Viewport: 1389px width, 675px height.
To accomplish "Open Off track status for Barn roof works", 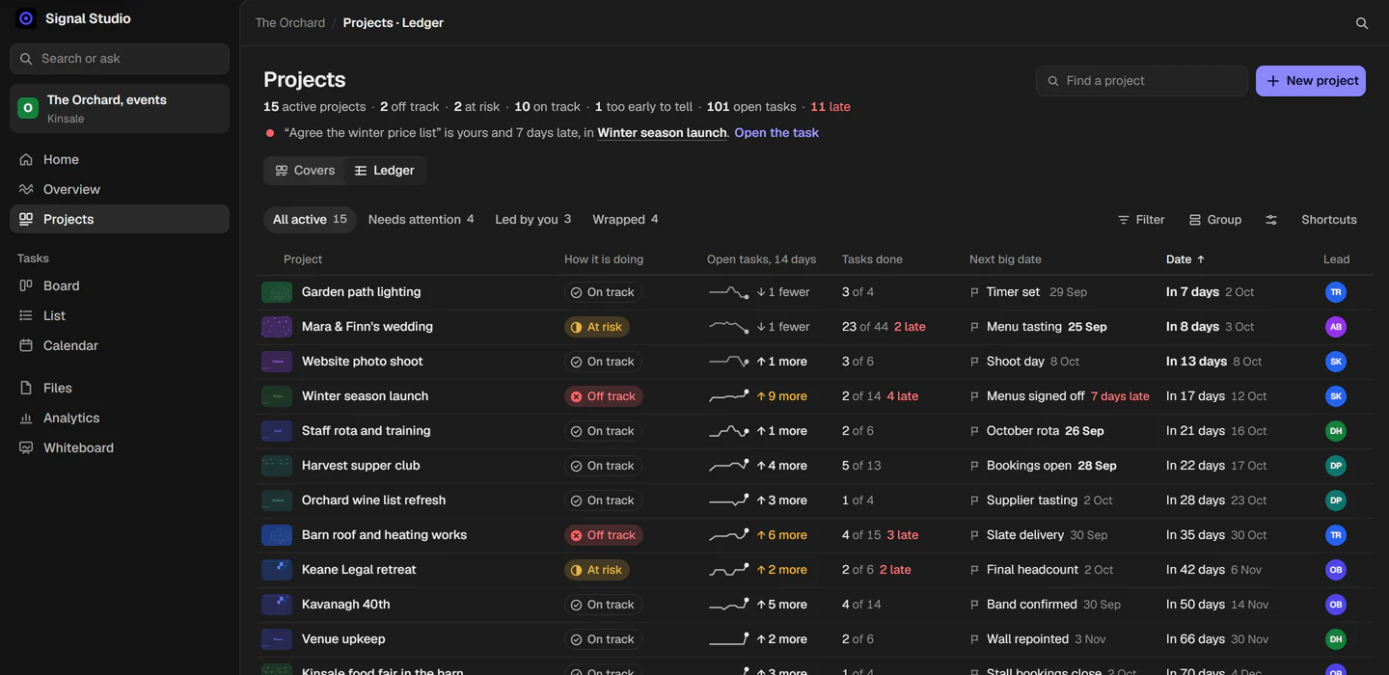I will (603, 535).
